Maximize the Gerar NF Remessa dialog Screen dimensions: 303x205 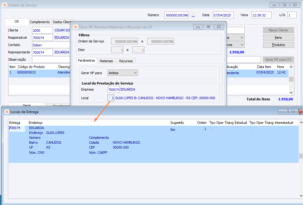point(208,27)
